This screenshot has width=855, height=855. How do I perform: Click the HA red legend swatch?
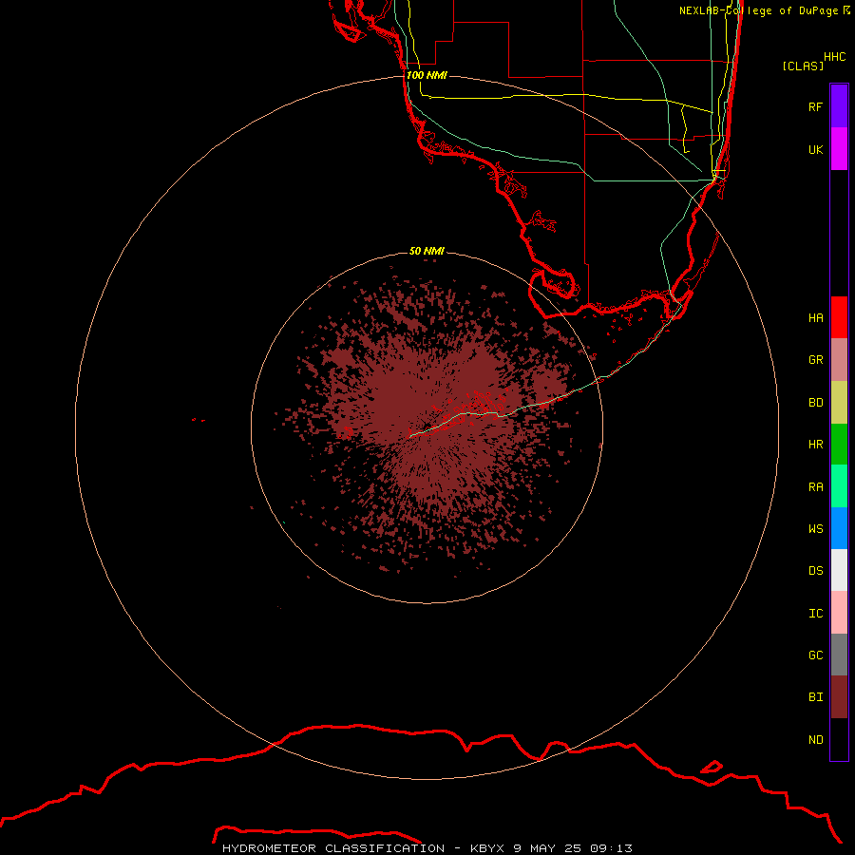(x=839, y=317)
